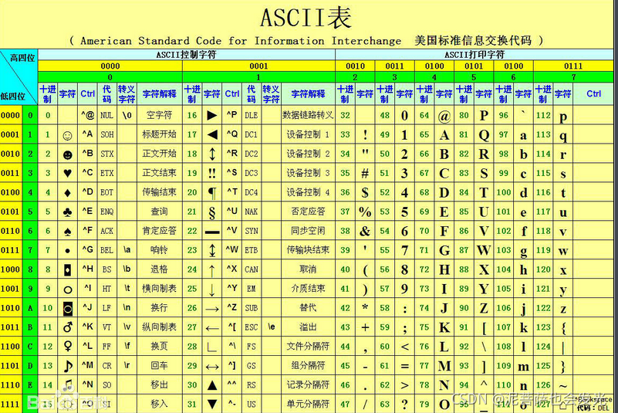Select the 'ASCII表' title

(x=306, y=18)
